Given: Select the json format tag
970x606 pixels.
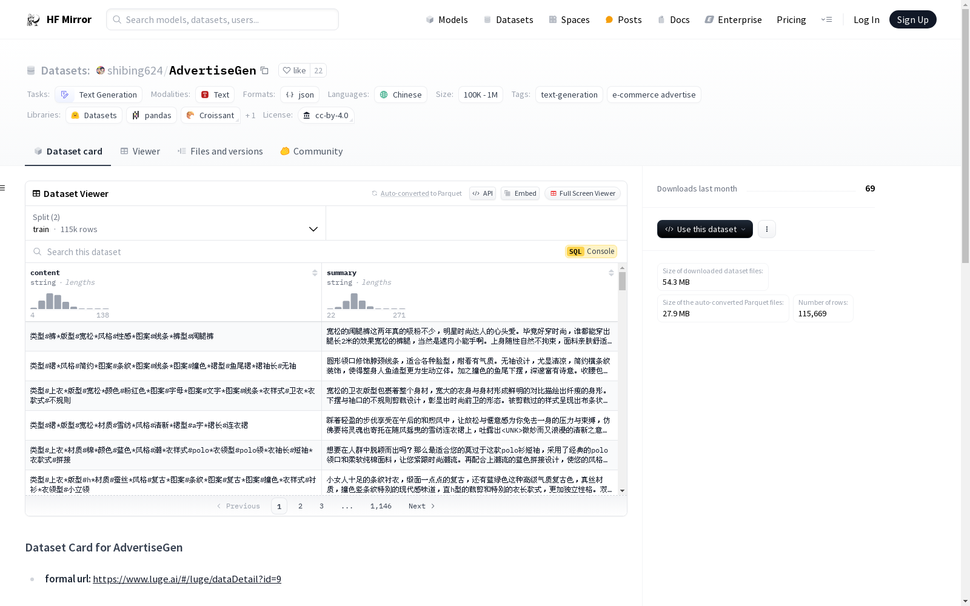Looking at the screenshot, I should (x=299, y=95).
